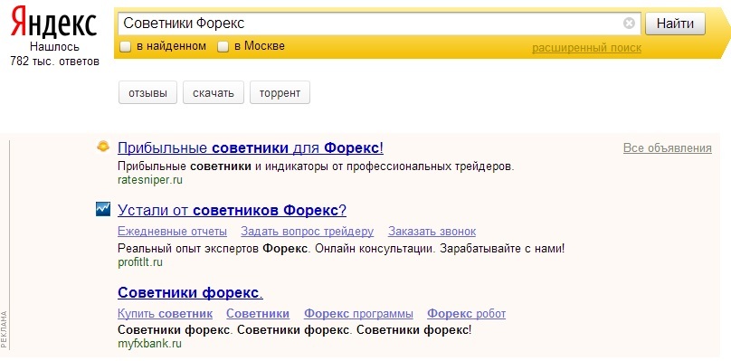
Task: Click "Реальный опыт экспертов Форекс" description text
Action: 341,248
